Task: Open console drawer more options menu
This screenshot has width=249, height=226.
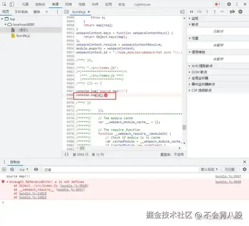Action: tap(4, 162)
